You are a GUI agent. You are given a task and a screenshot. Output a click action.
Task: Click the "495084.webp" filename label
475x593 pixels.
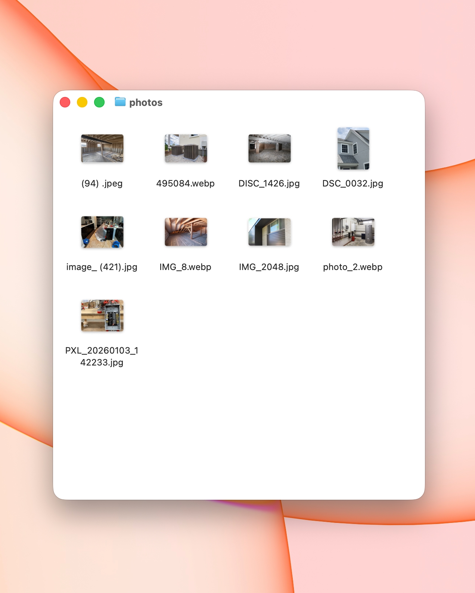(186, 183)
